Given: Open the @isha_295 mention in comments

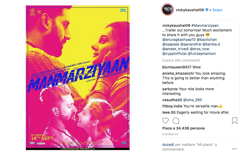Looking at the screenshot, I should tap(193, 100).
